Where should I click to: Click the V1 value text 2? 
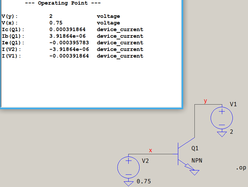coord(231,132)
